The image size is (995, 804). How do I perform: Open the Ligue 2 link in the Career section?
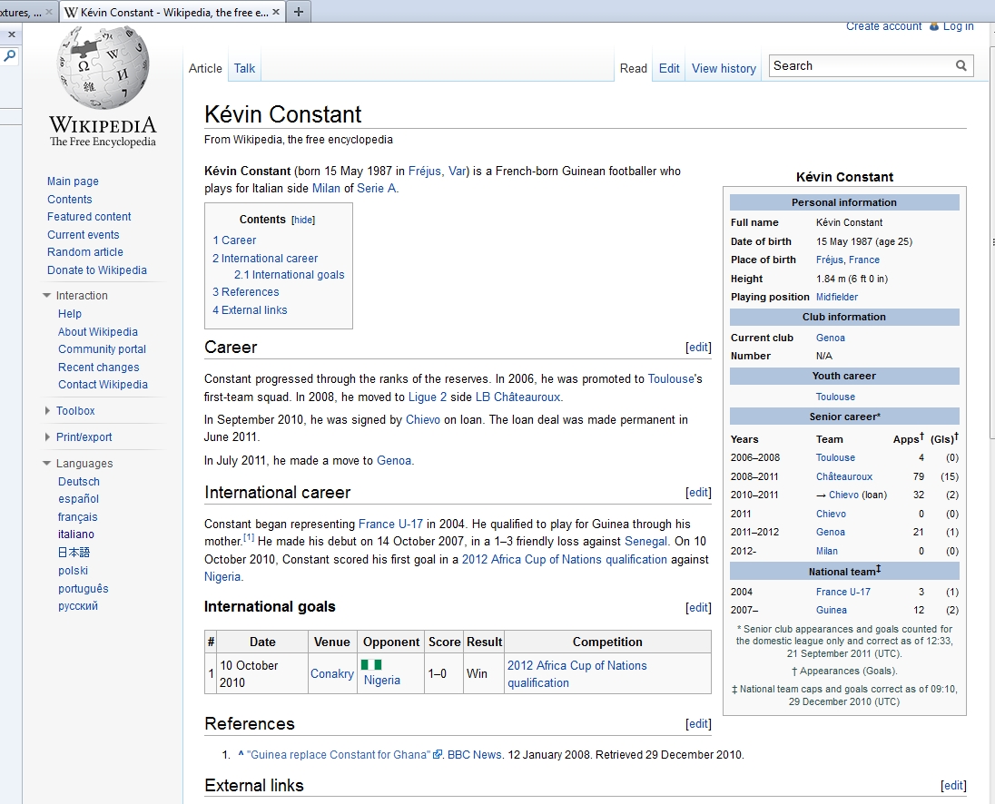(x=427, y=397)
